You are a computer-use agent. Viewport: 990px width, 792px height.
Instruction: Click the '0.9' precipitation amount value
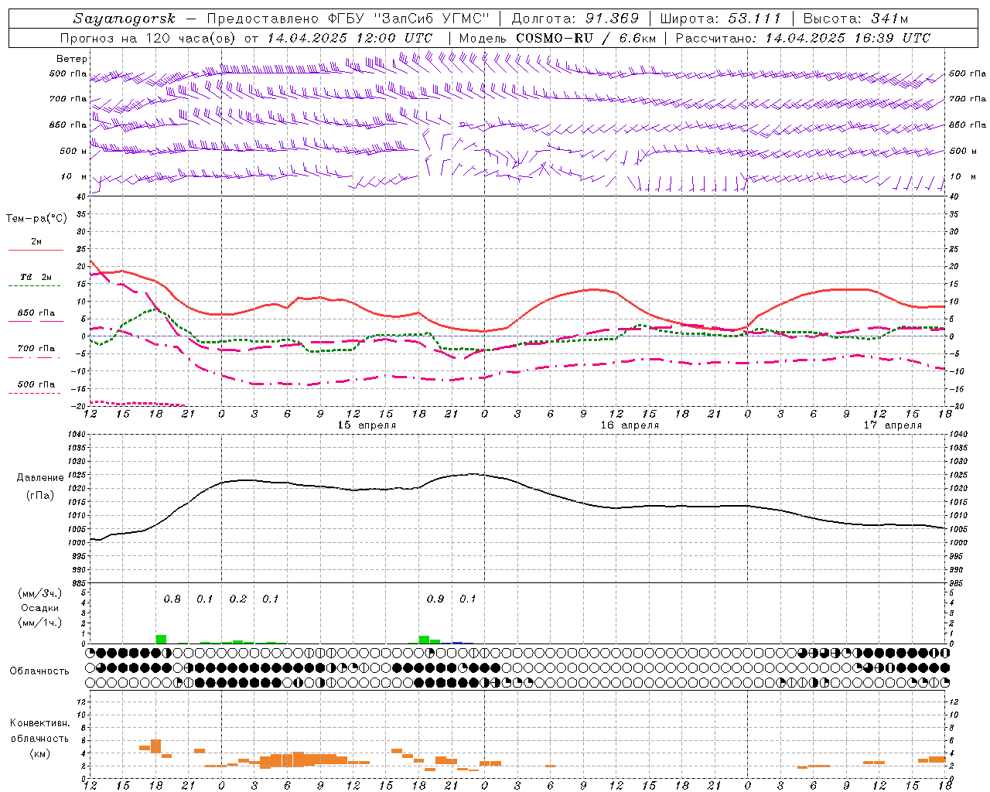pyautogui.click(x=435, y=599)
